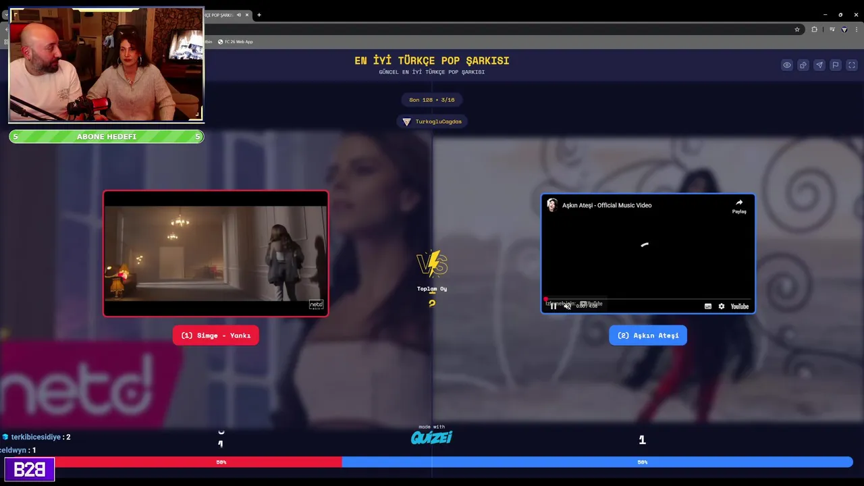Viewport: 864px width, 486px height.
Task: Open the Chrome three-dot menu
Action: [x=856, y=30]
